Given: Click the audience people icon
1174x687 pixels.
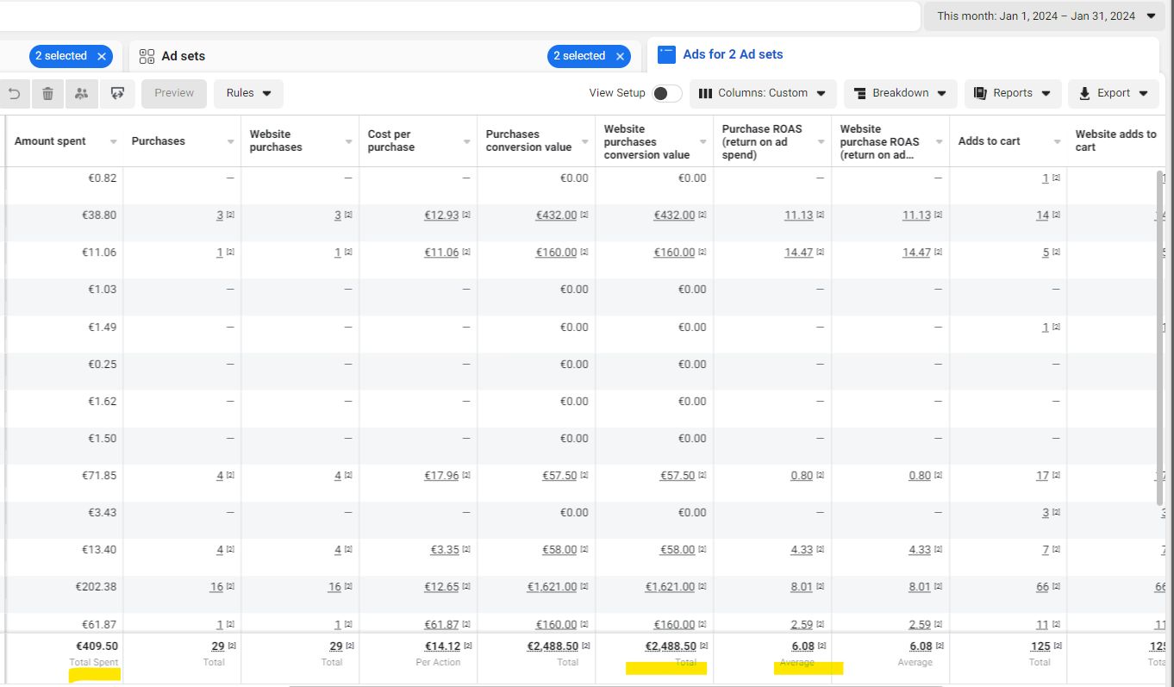Looking at the screenshot, I should pos(81,94).
